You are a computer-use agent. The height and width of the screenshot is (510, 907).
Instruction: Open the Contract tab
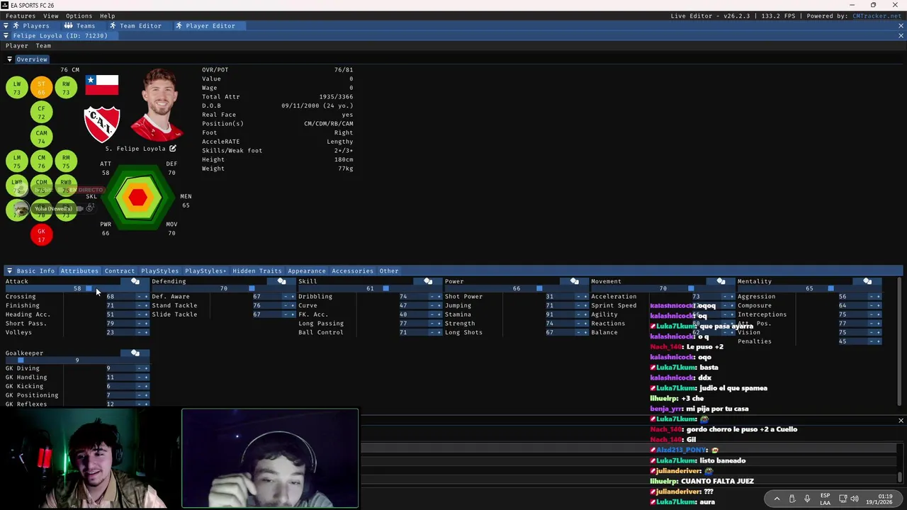click(x=119, y=271)
